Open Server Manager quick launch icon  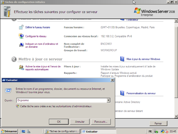28,131
